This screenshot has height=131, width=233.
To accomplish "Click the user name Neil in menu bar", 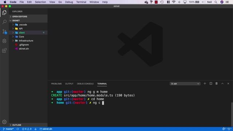I will (x=209, y=2).
